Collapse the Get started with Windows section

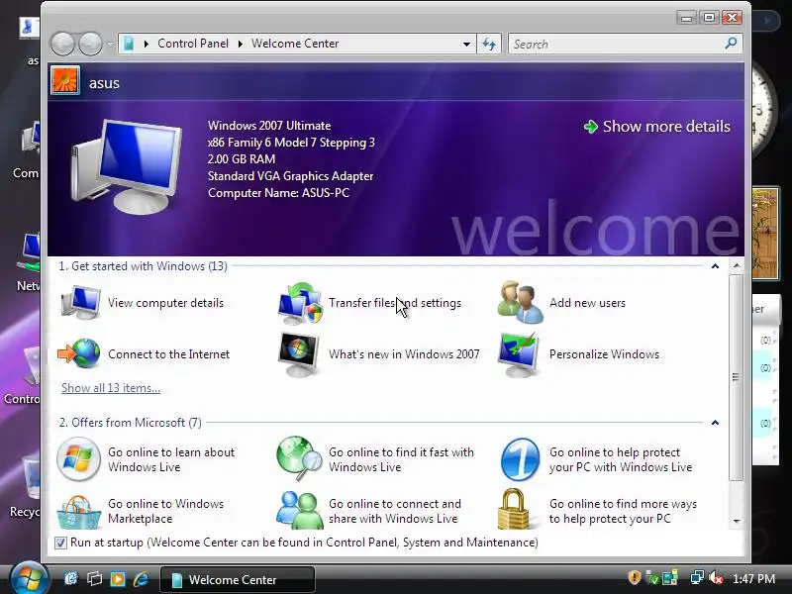click(x=715, y=266)
